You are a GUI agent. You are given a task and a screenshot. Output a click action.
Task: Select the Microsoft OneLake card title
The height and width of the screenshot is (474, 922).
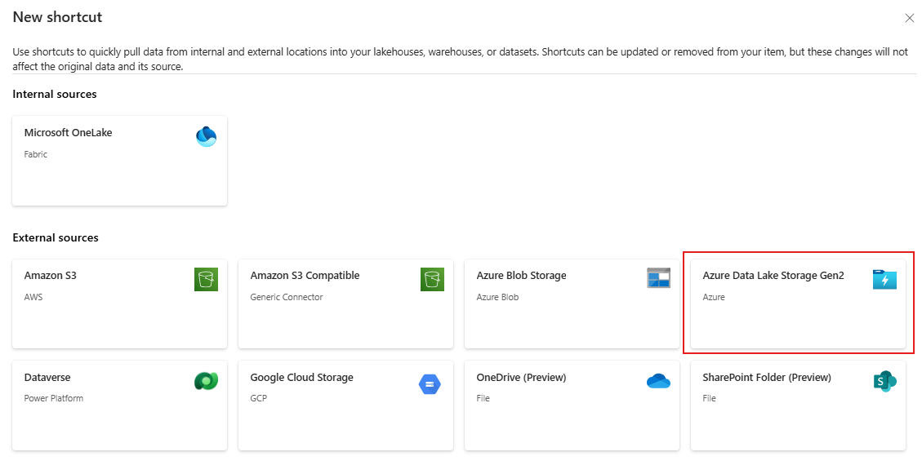pos(69,133)
